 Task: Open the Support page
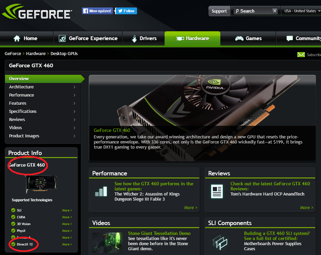219,11
